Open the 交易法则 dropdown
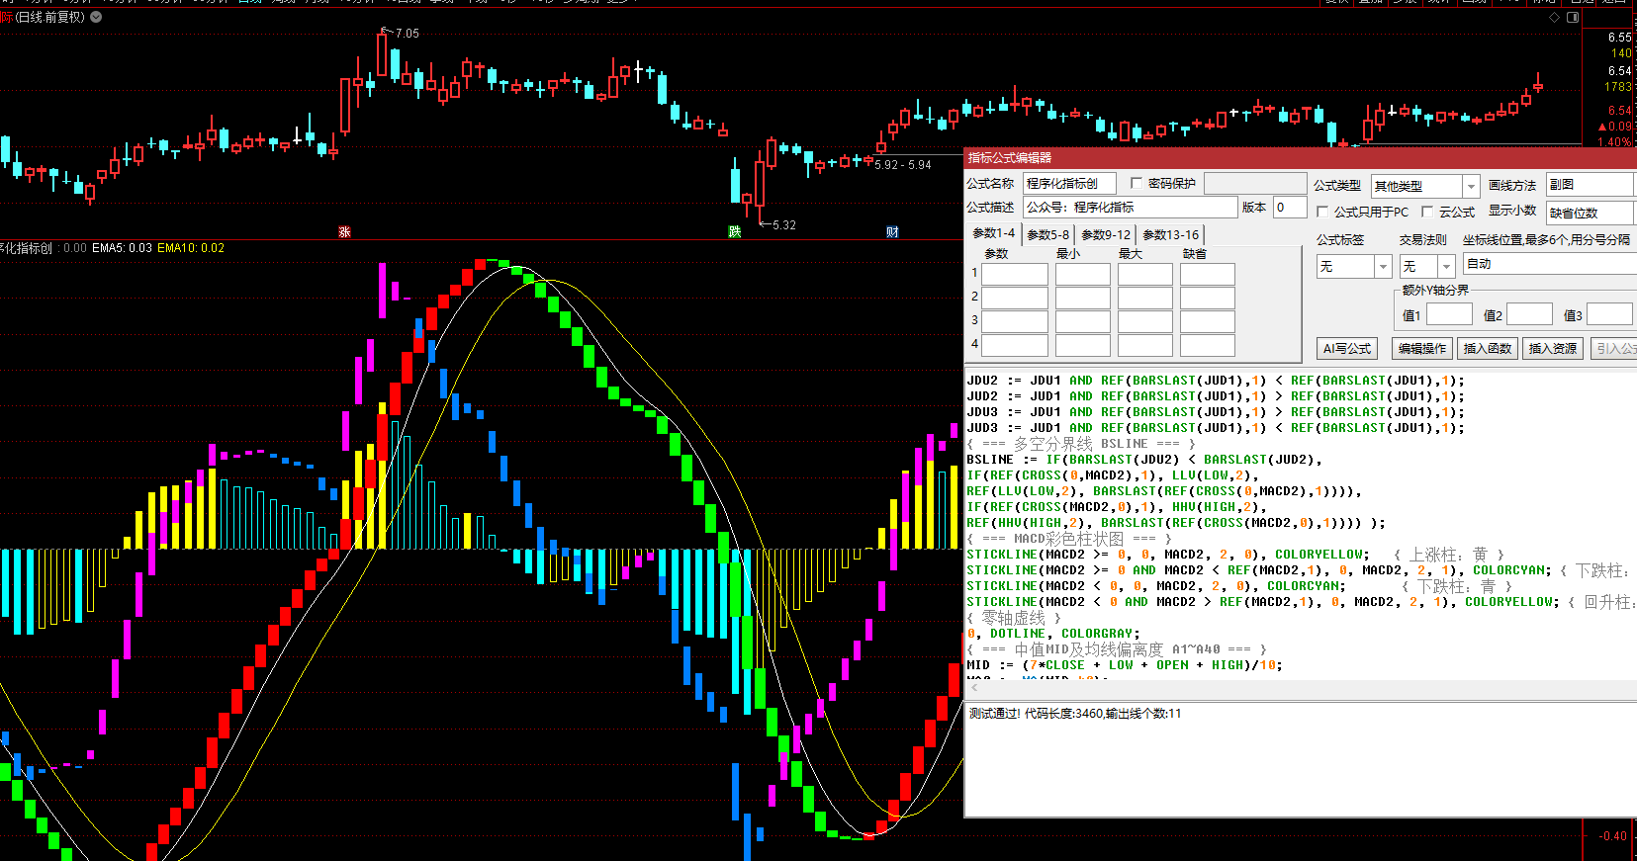The image size is (1637, 861). 1445,267
